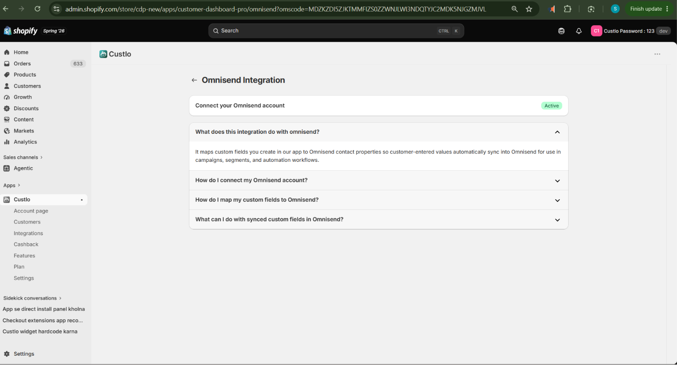Open the Custlo Password : 123 store account menu

pyautogui.click(x=630, y=31)
